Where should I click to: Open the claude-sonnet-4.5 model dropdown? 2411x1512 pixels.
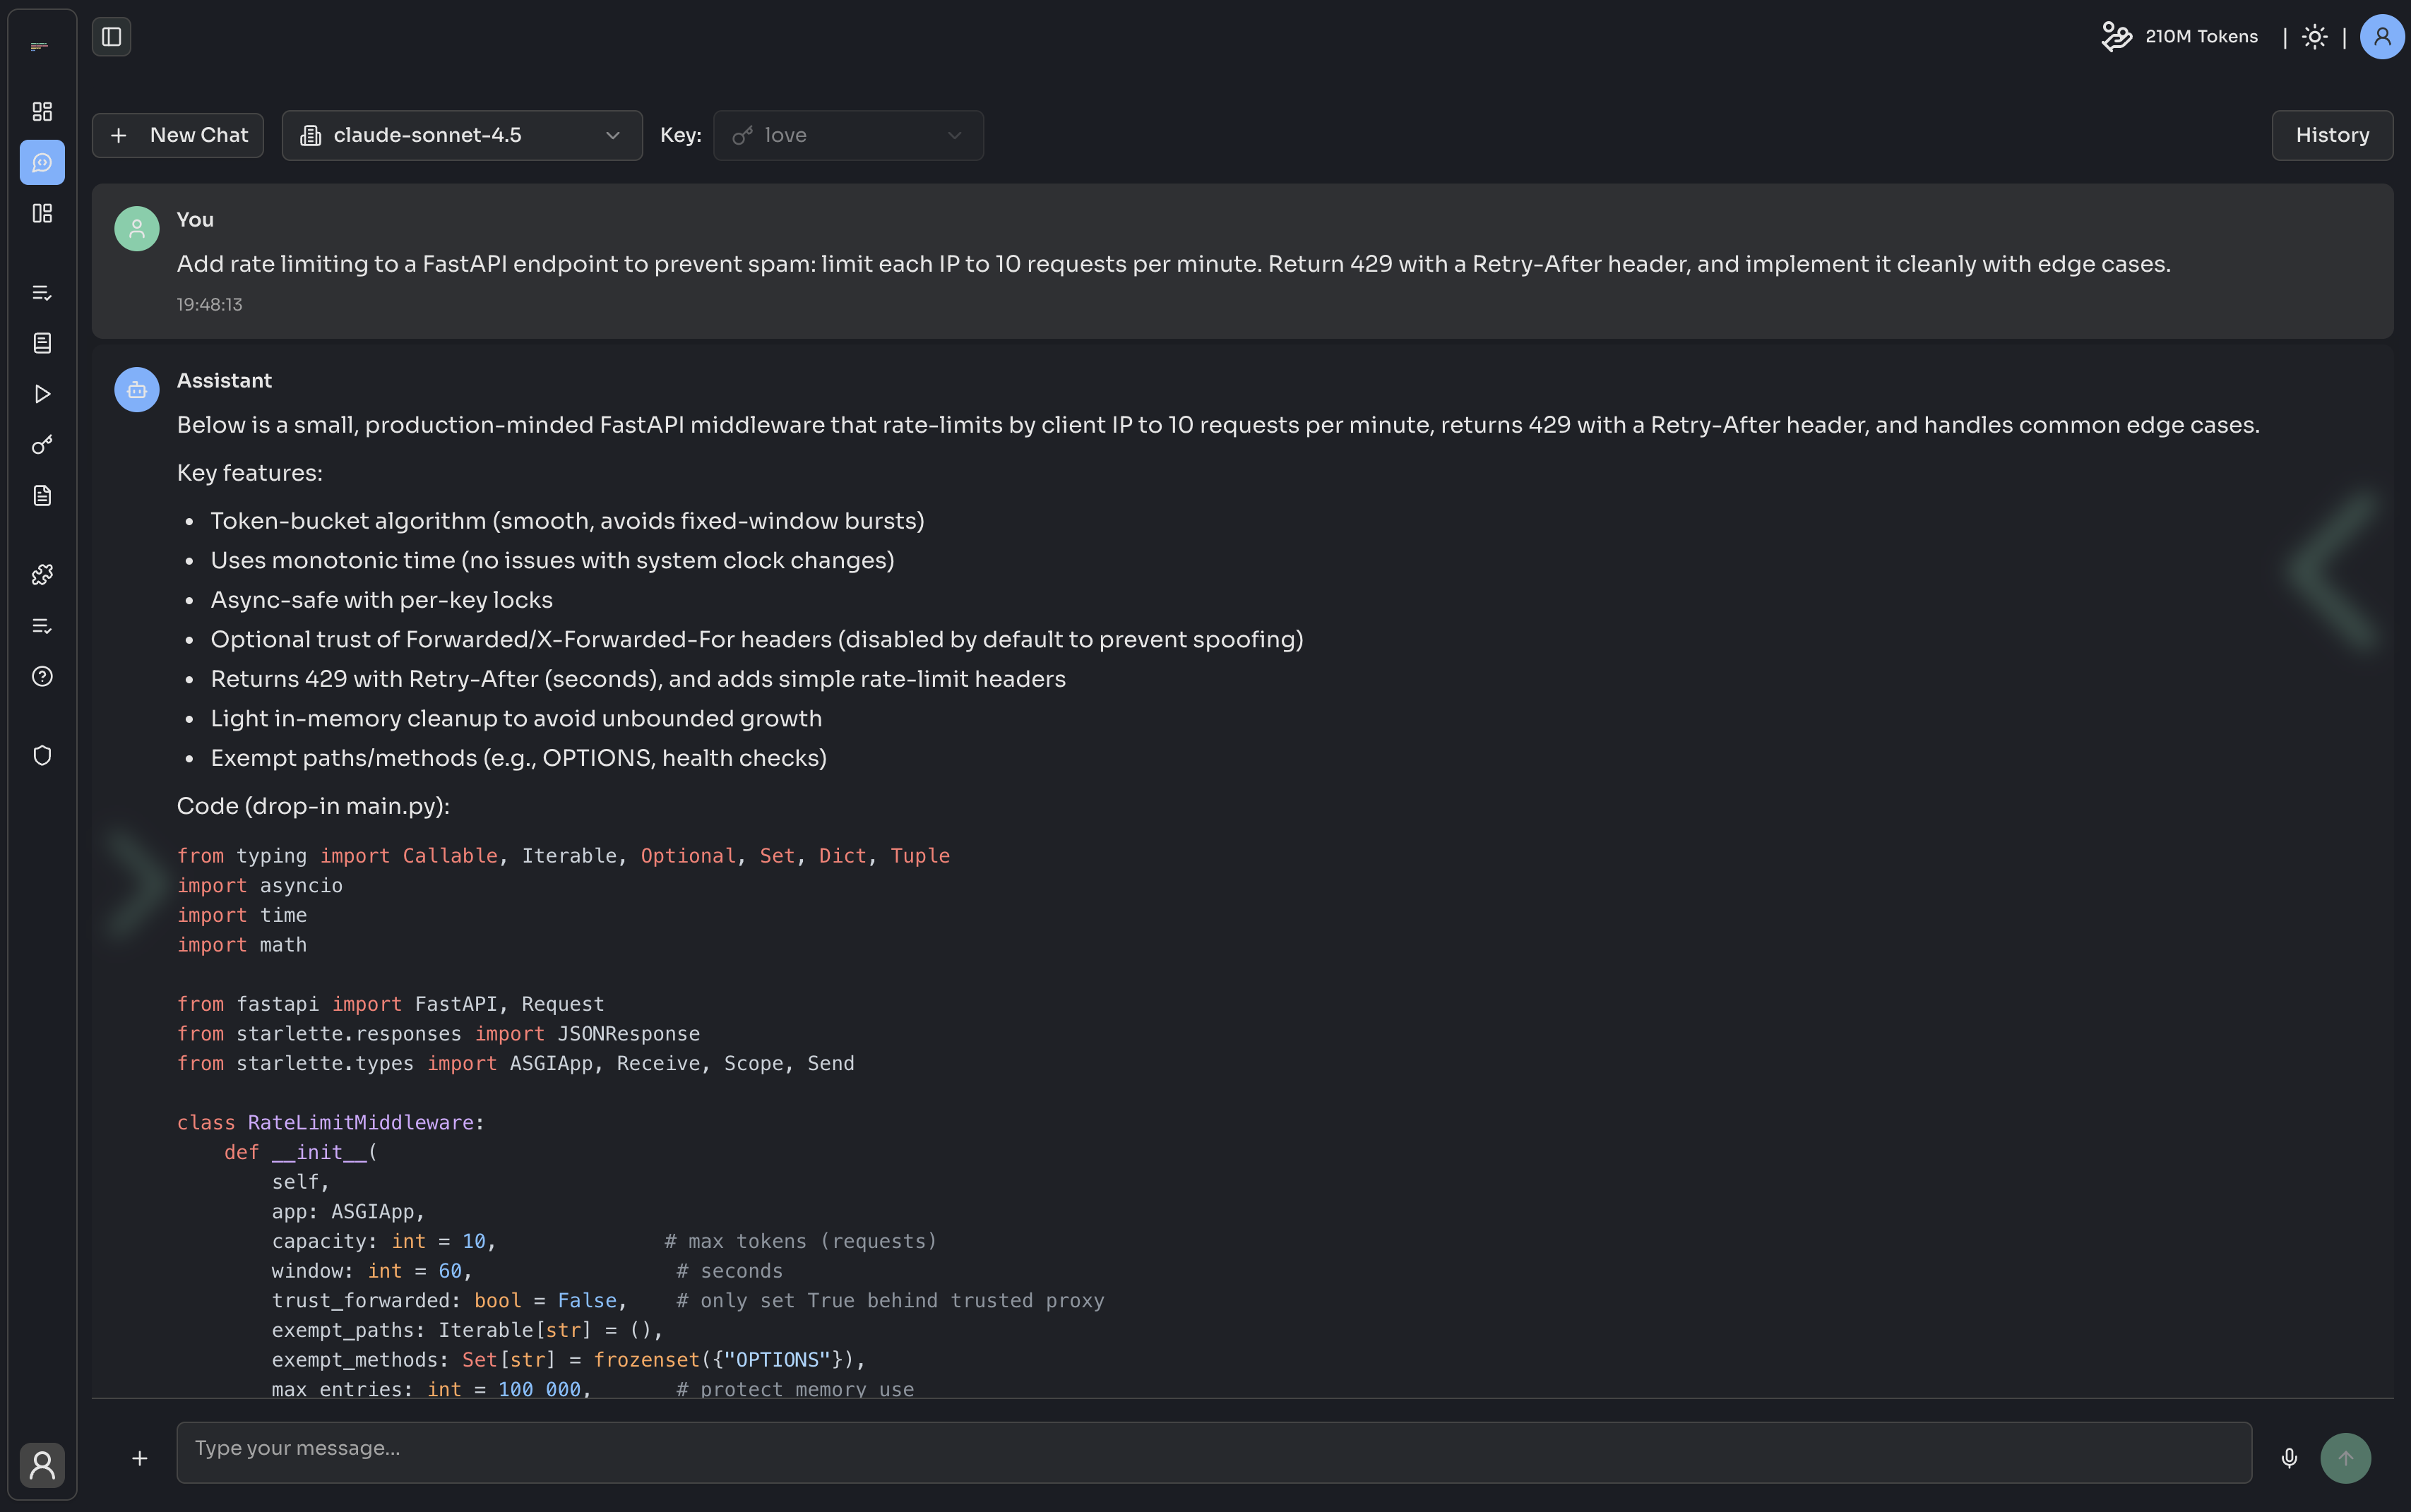(x=461, y=135)
